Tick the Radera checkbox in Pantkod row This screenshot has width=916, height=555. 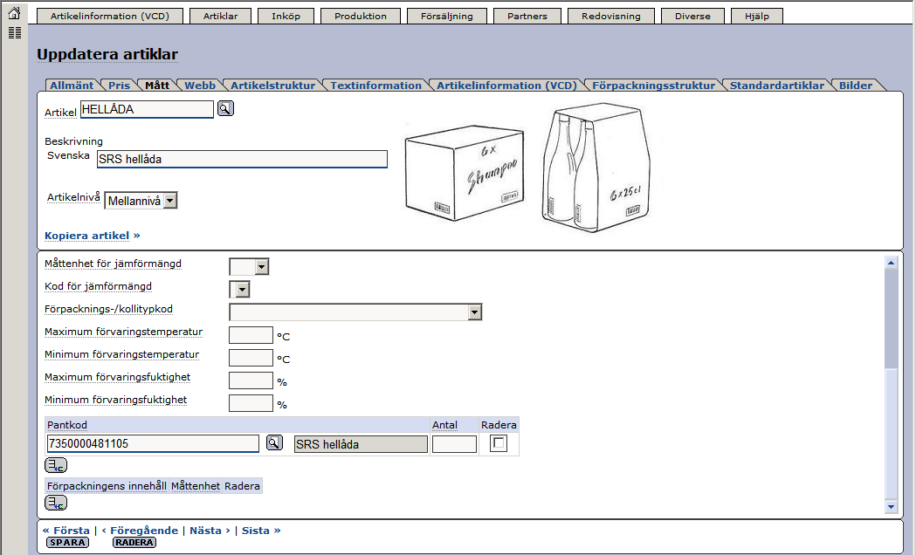pyautogui.click(x=499, y=443)
